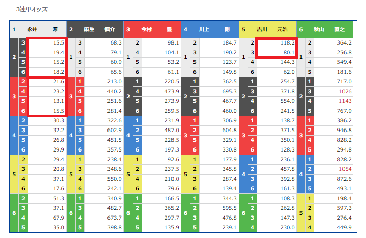
Task: Click the highlighted odds value 80.1
Action: click(289, 53)
